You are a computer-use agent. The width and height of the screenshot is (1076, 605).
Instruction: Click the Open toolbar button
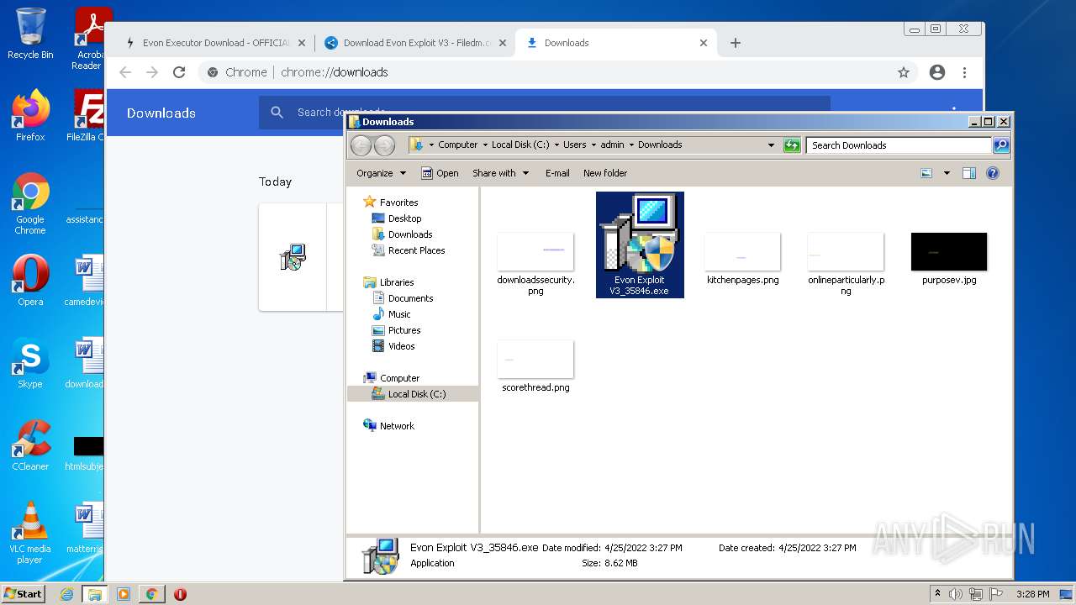(440, 173)
